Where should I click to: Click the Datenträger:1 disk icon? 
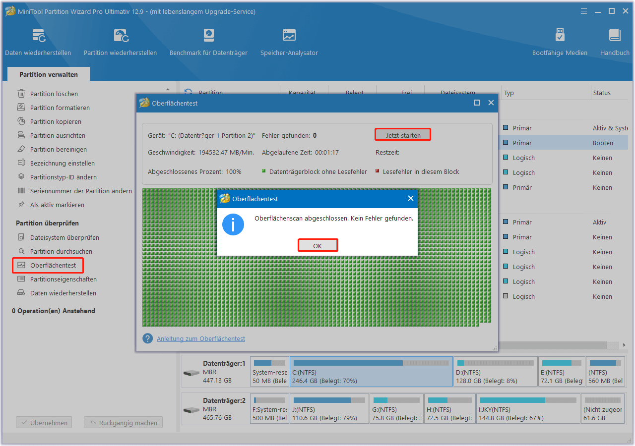coord(191,373)
